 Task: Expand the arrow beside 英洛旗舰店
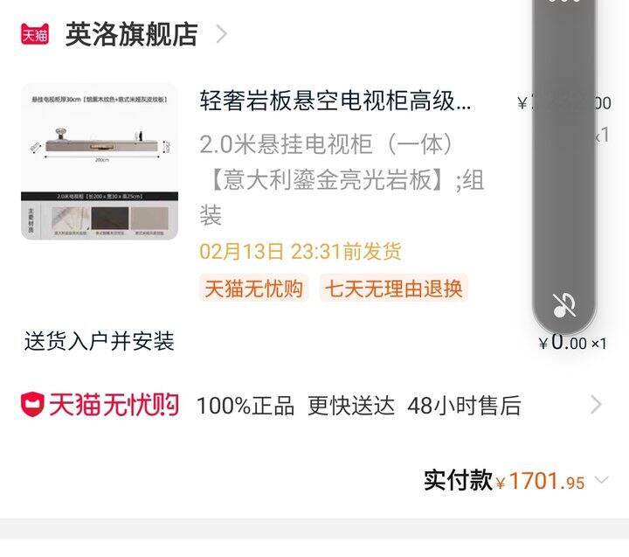(x=222, y=34)
